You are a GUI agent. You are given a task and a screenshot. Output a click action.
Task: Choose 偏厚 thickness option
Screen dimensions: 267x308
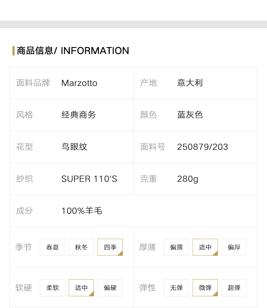pos(234,247)
